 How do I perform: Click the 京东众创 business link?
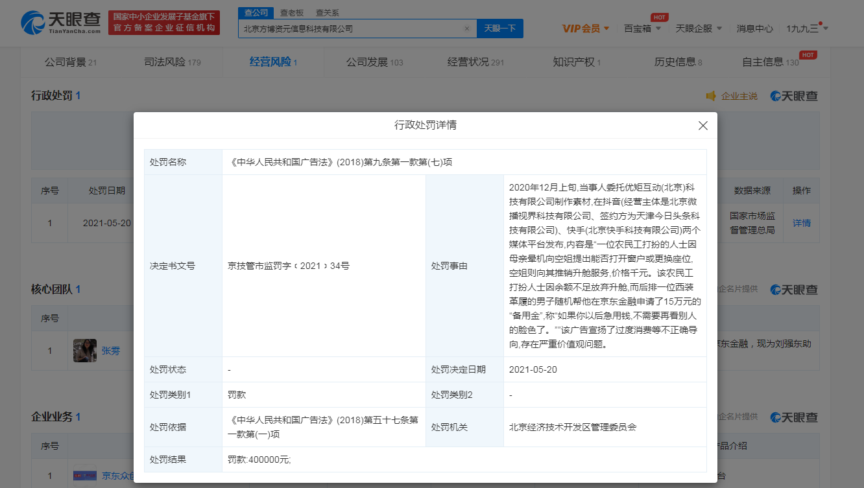(x=118, y=476)
